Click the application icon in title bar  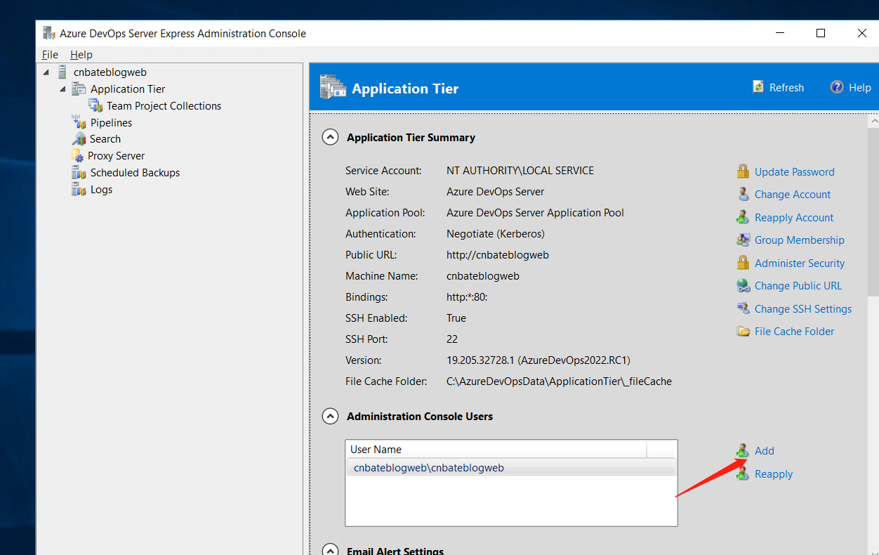point(48,33)
